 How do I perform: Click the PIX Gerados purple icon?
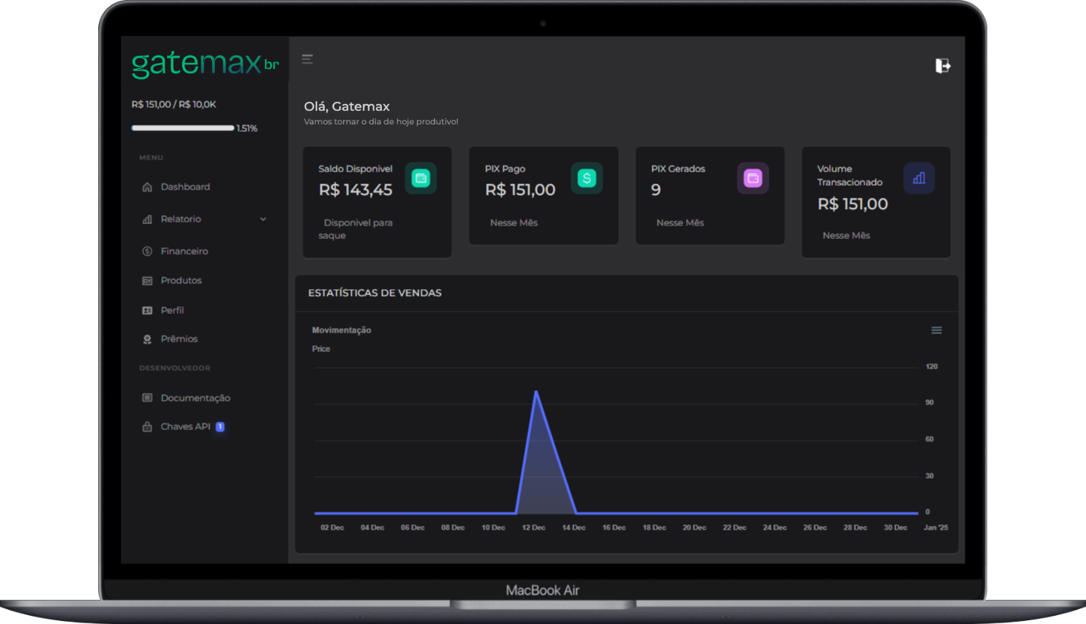tap(753, 178)
